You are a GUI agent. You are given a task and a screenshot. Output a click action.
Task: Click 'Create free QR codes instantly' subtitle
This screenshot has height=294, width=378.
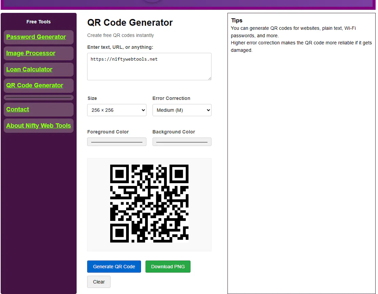point(121,36)
